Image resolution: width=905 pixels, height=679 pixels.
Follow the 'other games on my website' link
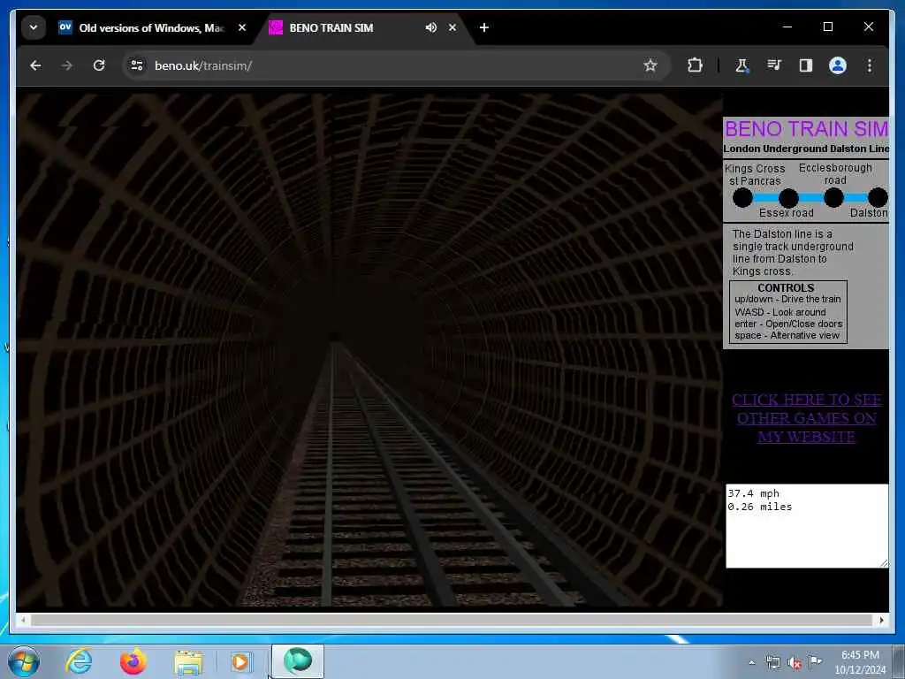(806, 418)
